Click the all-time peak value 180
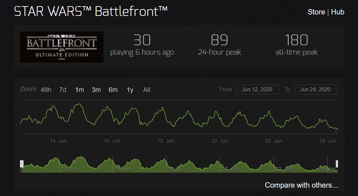The width and height of the screenshot is (358, 196). [x=296, y=40]
